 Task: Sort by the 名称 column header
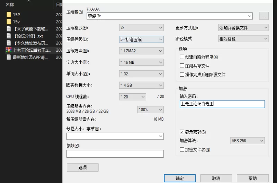click(x=10, y=5)
